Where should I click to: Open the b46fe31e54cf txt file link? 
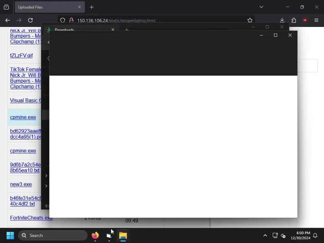pyautogui.click(x=25, y=201)
